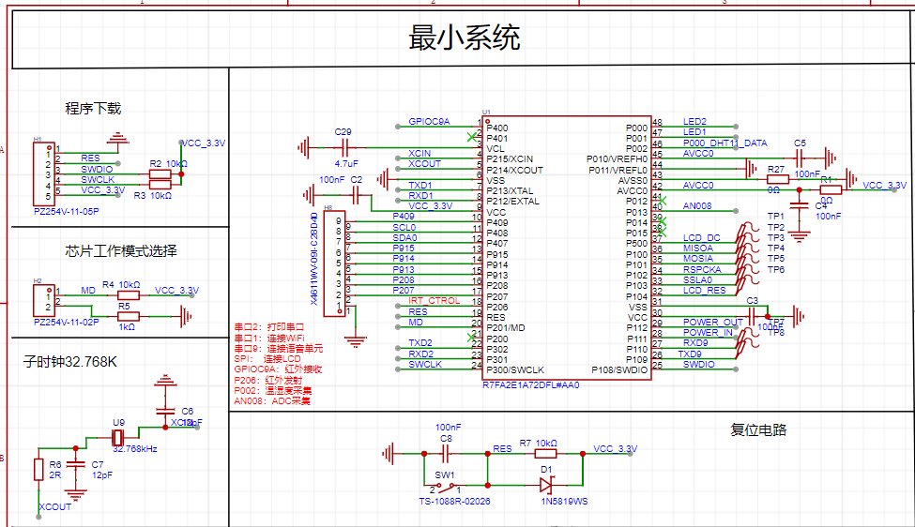Select resistor R2 10kΩ symbol

[x=160, y=174]
